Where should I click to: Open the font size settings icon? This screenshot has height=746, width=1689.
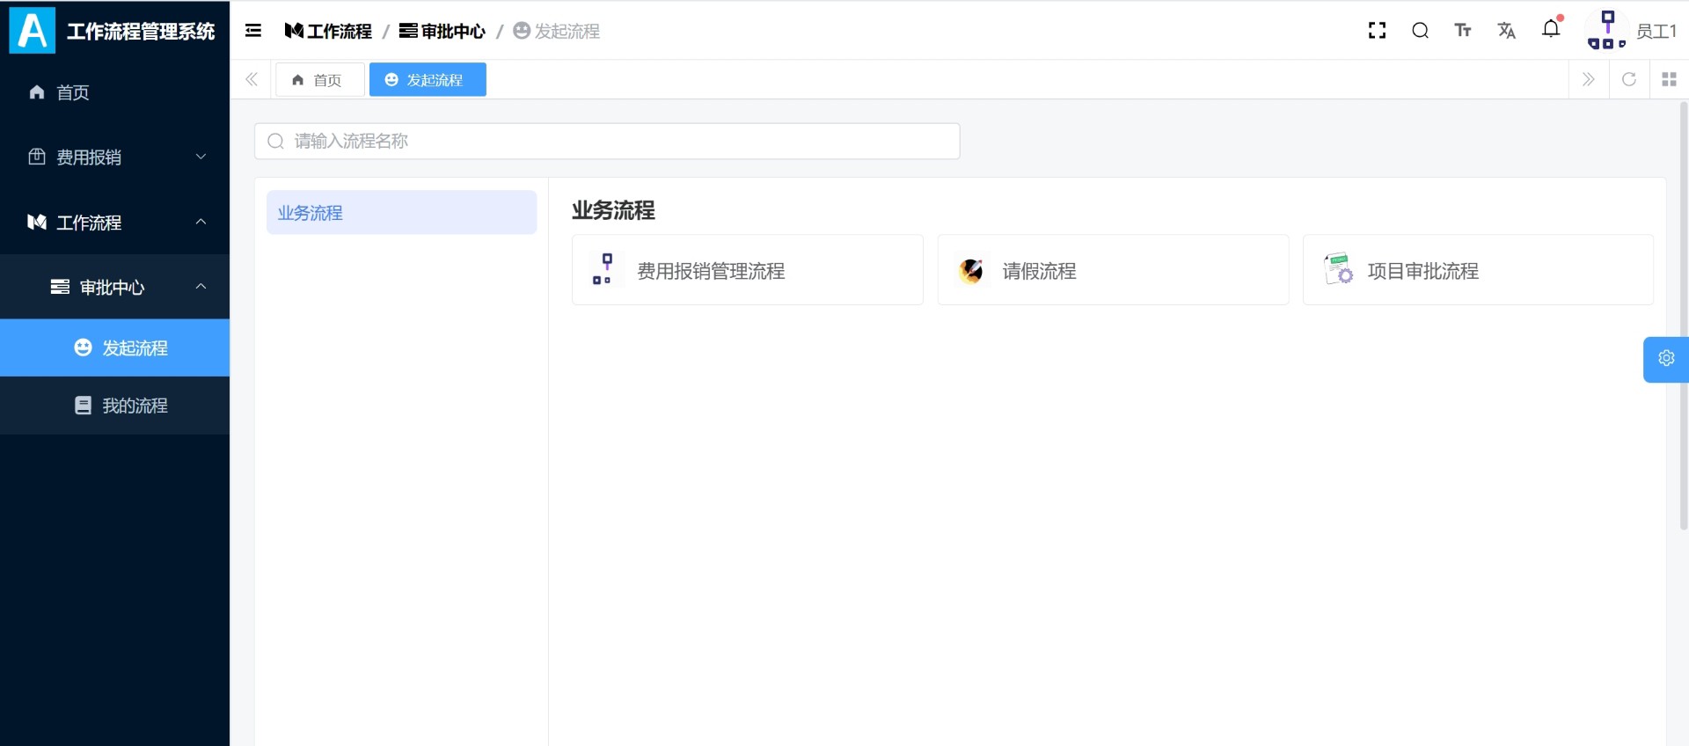(1463, 31)
